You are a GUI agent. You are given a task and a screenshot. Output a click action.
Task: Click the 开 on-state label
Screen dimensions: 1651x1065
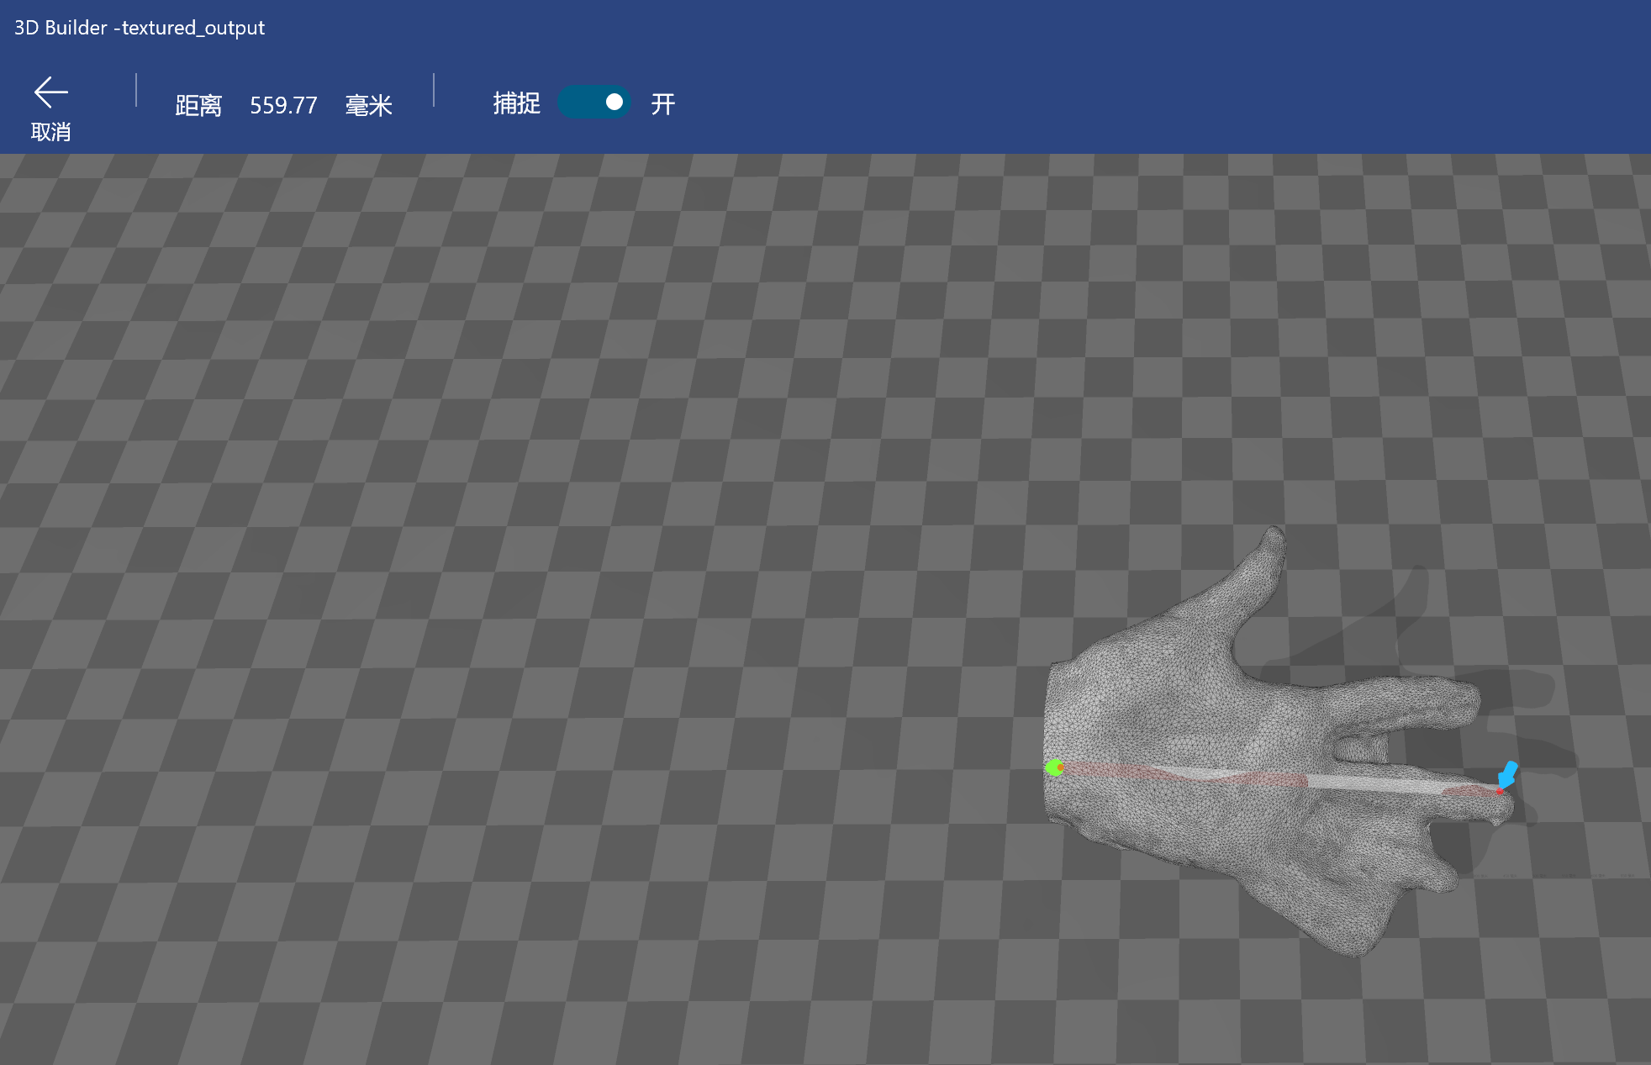(x=662, y=104)
